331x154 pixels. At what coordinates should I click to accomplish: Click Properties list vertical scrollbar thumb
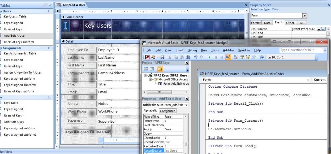(x=185, y=144)
